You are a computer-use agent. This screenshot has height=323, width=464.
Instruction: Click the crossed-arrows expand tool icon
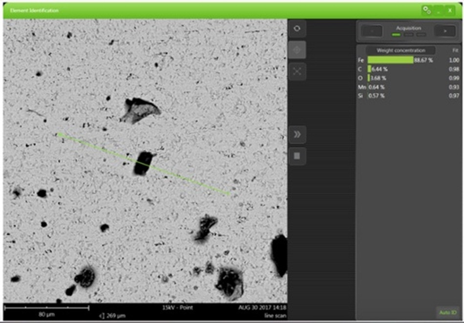tap(297, 71)
